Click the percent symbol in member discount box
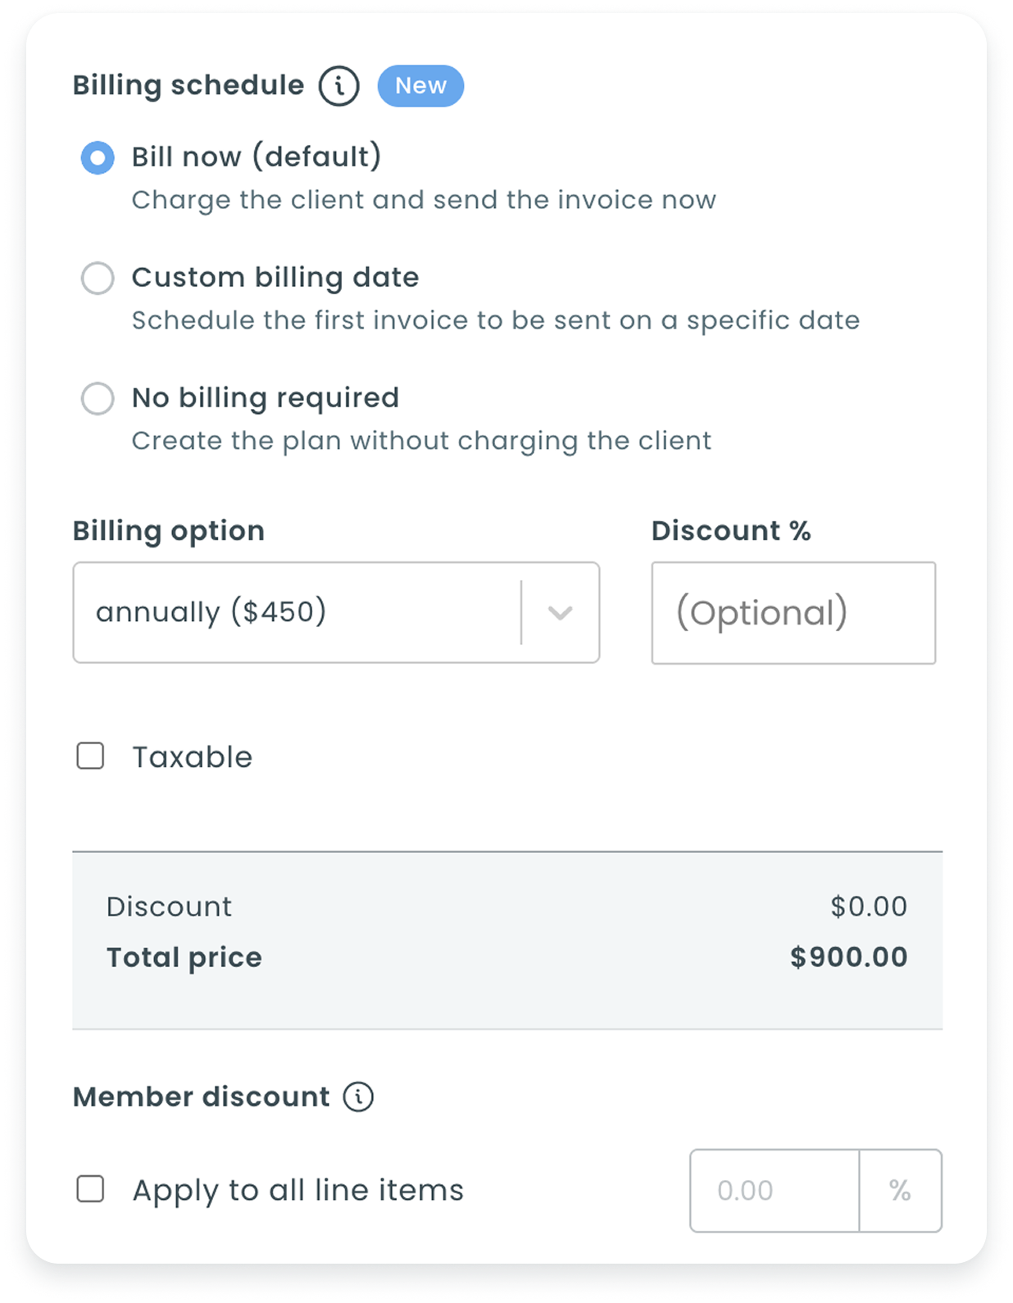 tap(900, 1191)
